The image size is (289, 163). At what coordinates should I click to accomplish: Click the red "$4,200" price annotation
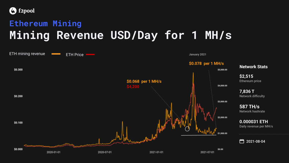click(133, 87)
